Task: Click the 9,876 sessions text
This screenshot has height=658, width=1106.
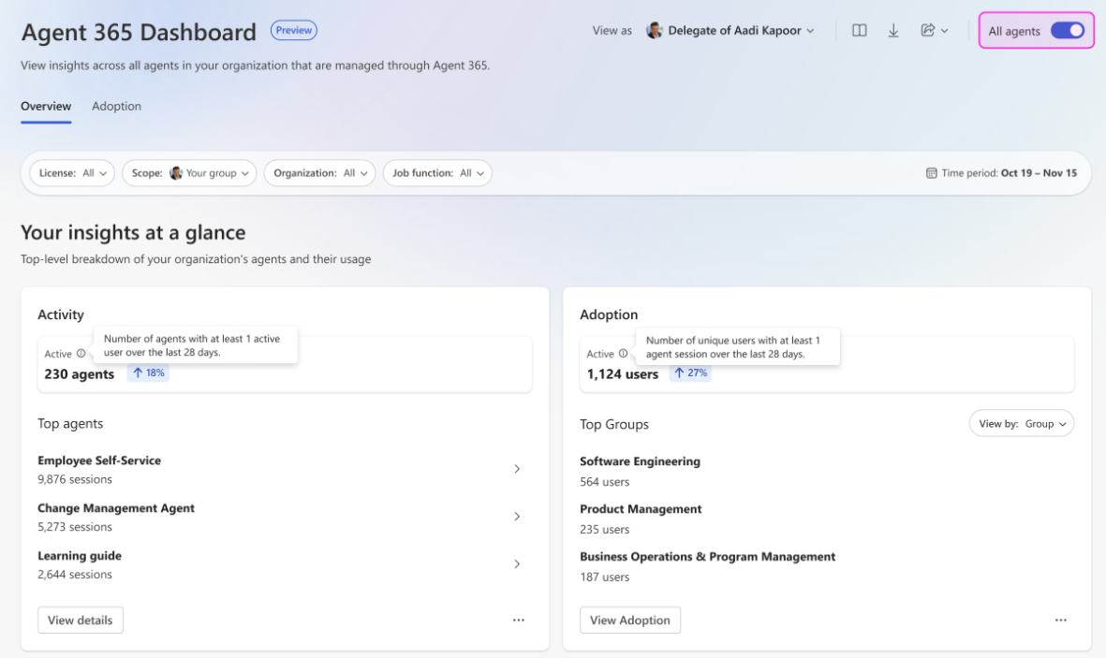Action: [x=75, y=479]
